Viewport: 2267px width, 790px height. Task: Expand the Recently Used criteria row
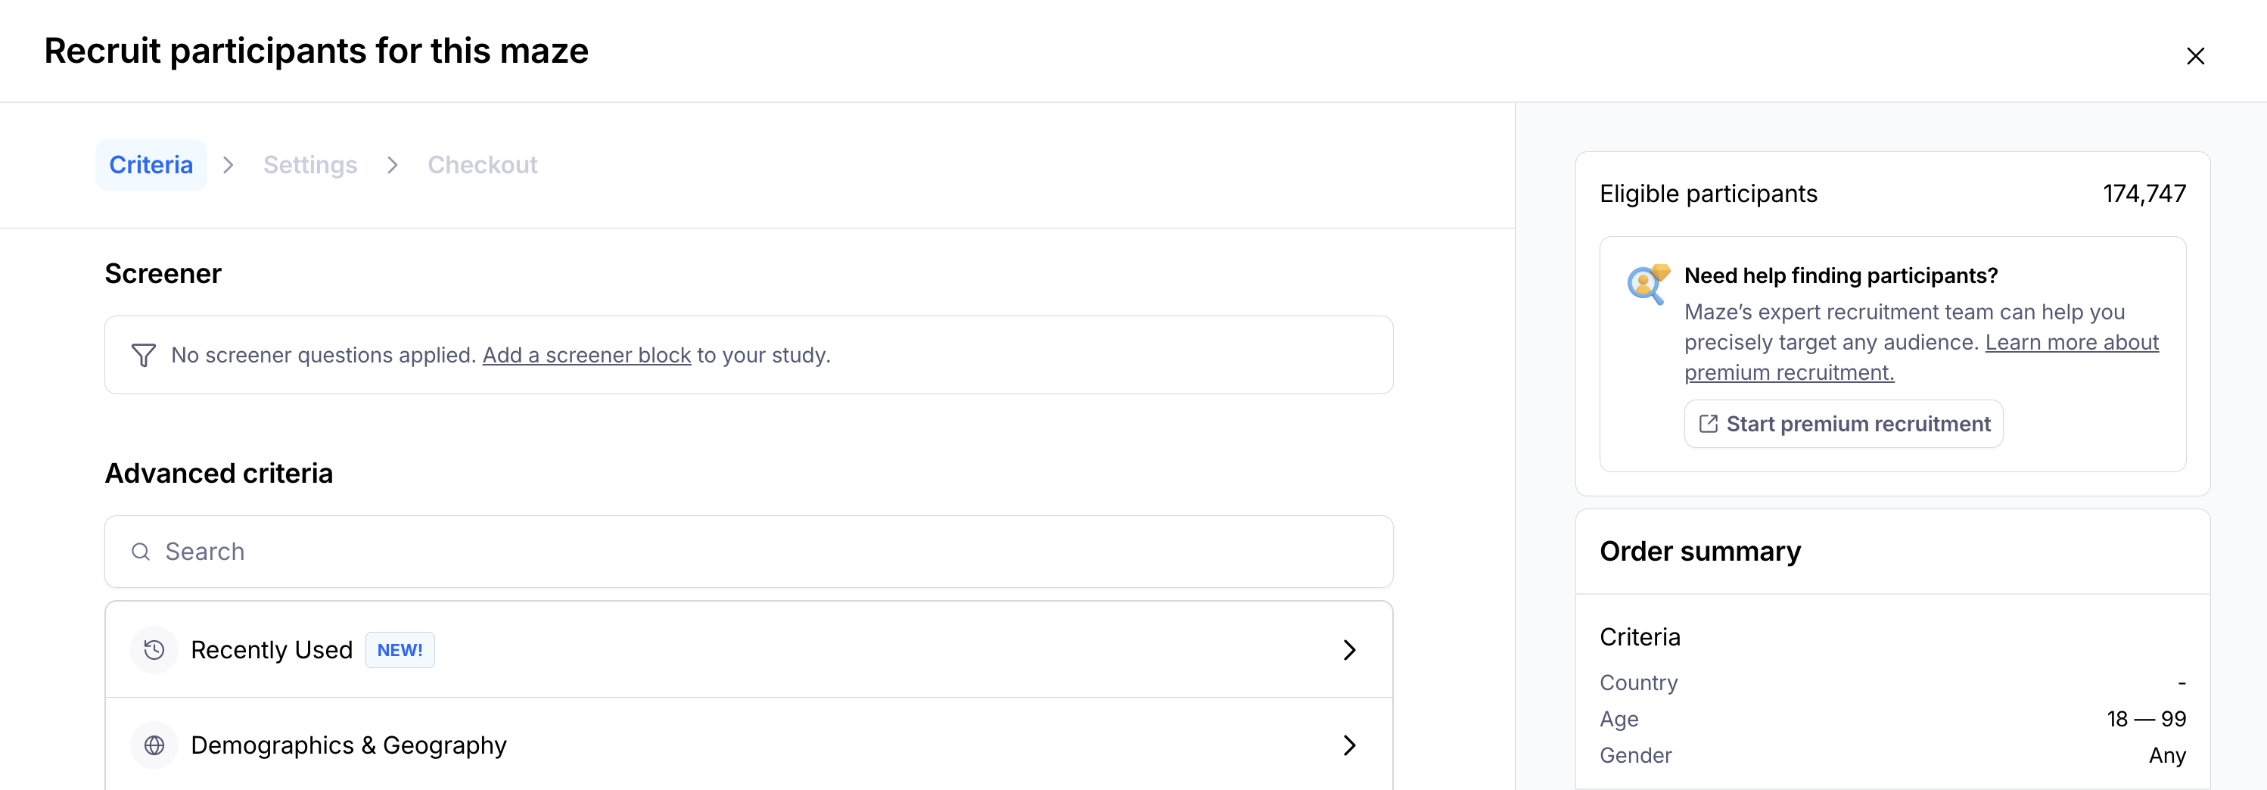1349,650
